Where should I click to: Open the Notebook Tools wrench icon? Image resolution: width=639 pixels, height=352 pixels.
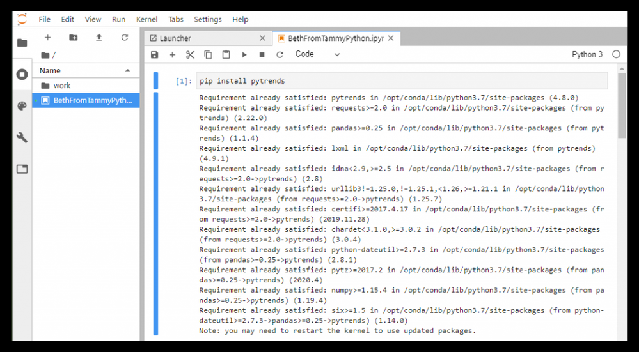point(22,137)
